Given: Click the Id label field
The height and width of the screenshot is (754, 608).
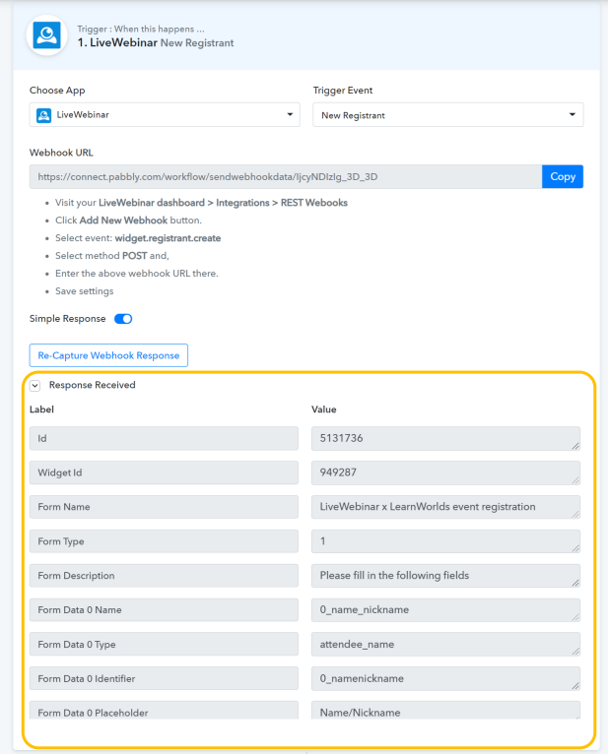Looking at the screenshot, I should click(164, 439).
